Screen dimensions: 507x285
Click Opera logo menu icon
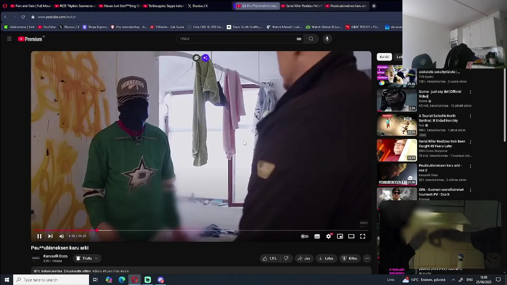pos(5,6)
